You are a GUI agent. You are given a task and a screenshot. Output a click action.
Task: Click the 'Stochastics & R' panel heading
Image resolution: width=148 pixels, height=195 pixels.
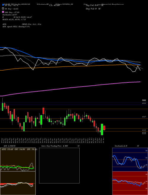point(121,146)
